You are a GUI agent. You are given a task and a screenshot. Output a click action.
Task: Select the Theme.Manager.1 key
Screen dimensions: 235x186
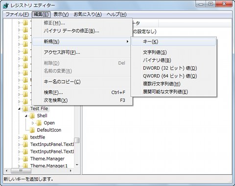click(49, 165)
